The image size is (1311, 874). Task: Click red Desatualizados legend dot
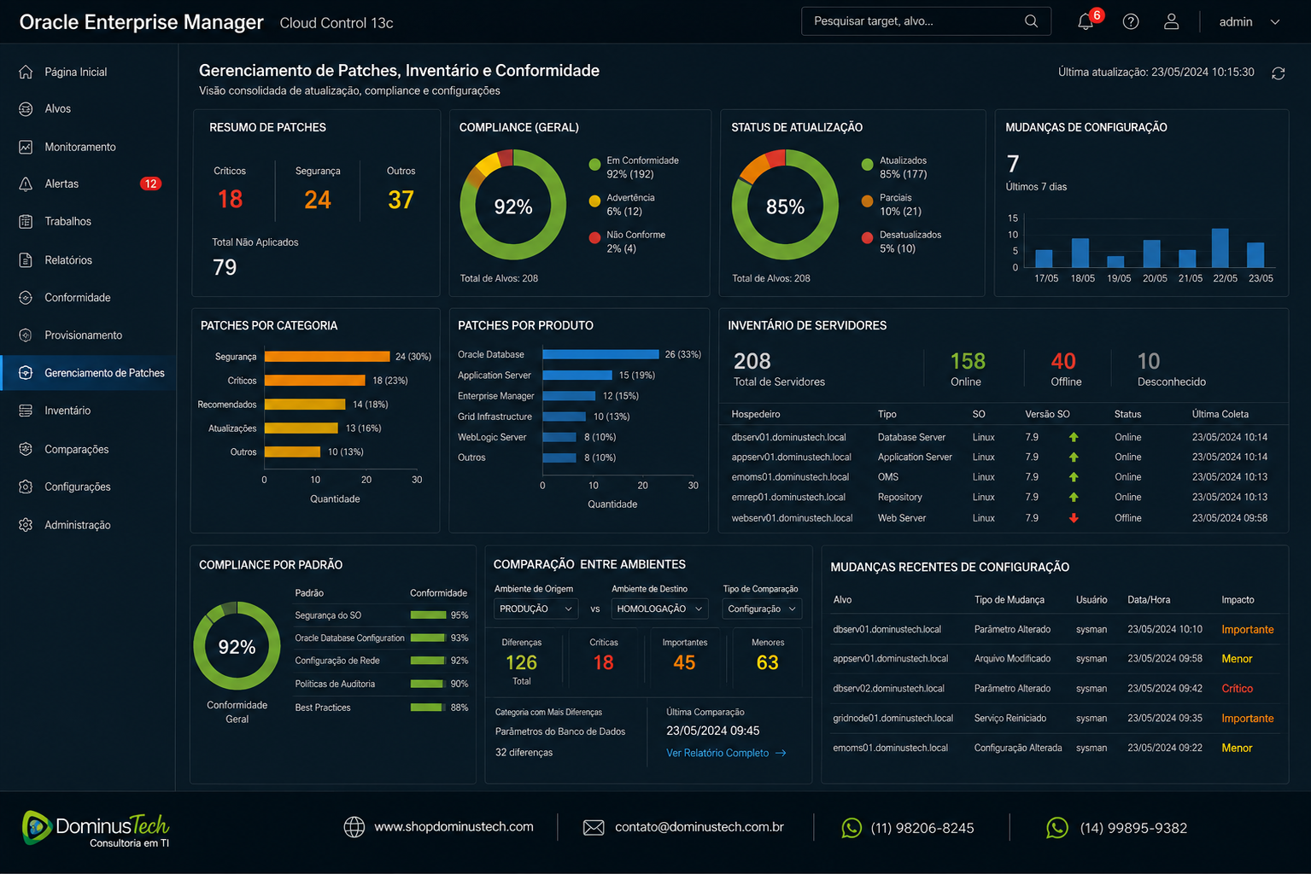pyautogui.click(x=867, y=238)
